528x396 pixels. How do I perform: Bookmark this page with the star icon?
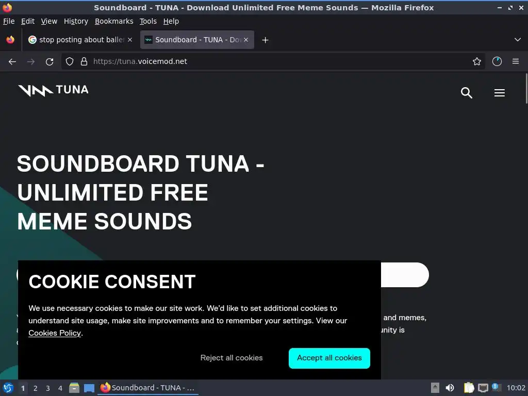click(x=476, y=61)
